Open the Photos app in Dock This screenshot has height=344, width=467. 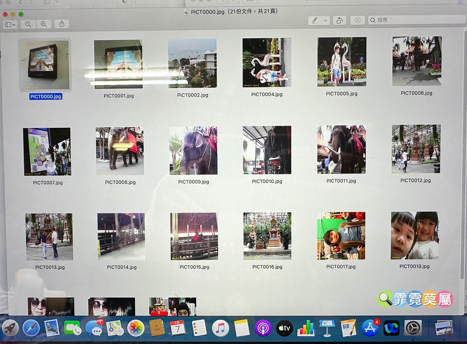(135, 328)
